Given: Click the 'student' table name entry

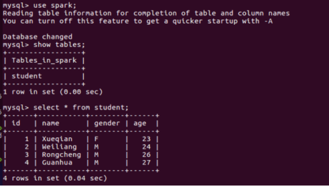Looking at the screenshot, I should tap(27, 76).
